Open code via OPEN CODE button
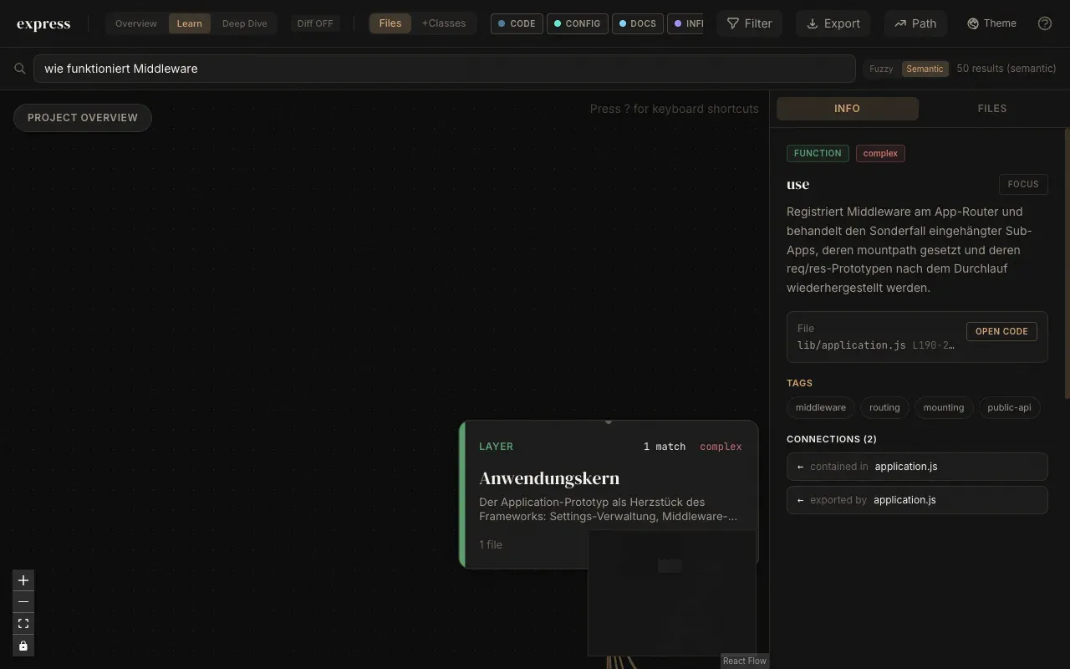This screenshot has width=1070, height=669. point(1001,331)
